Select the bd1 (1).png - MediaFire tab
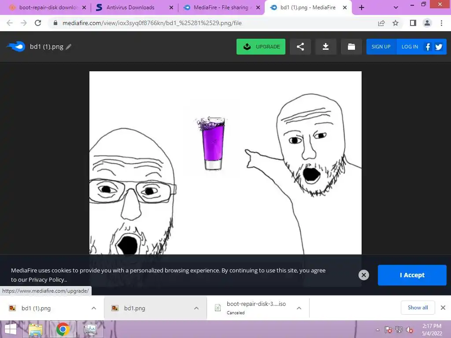 pos(308,7)
